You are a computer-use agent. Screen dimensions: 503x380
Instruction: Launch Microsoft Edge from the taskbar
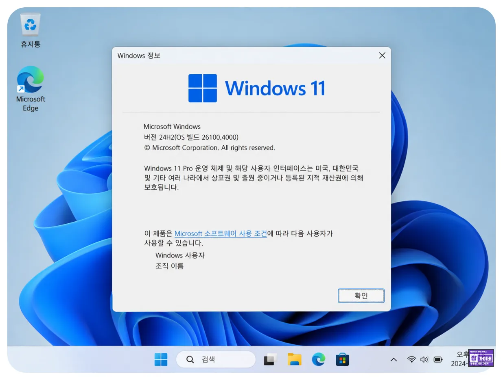(x=319, y=359)
